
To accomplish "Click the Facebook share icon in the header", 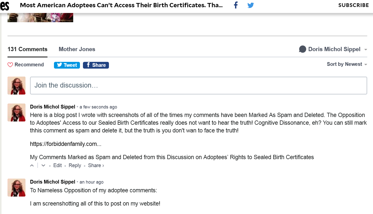I will coord(236,5).
